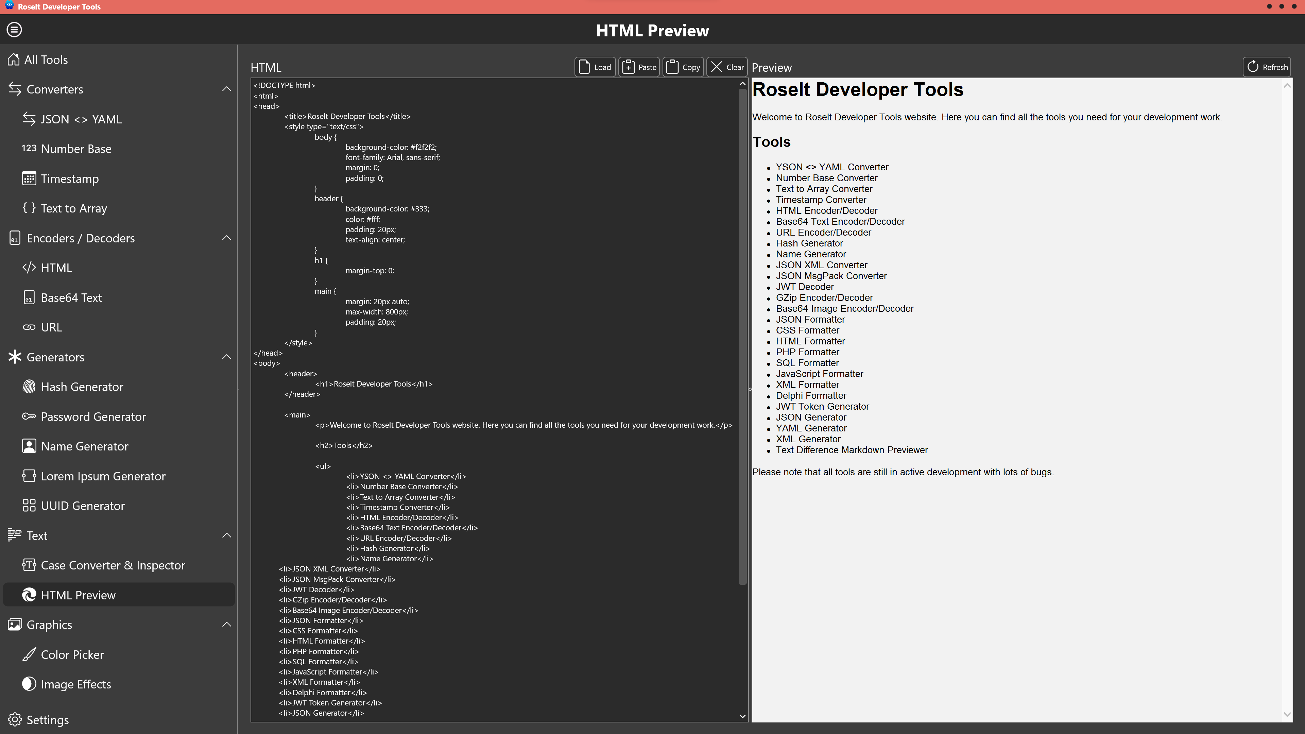The height and width of the screenshot is (734, 1305).
Task: Open the UUID Generator tool
Action: pos(83,505)
